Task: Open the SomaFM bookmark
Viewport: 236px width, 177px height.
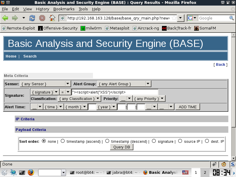Action: 205,28
